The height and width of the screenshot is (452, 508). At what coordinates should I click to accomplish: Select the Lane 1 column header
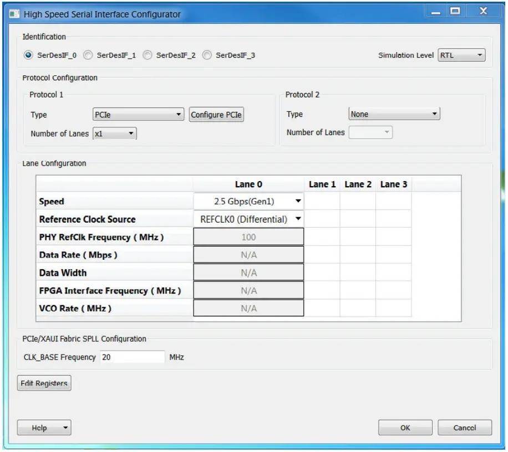(322, 184)
